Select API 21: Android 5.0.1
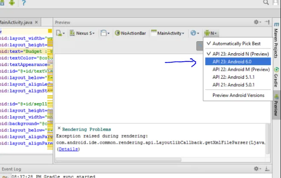The width and height of the screenshot is (281, 178). coord(238,85)
